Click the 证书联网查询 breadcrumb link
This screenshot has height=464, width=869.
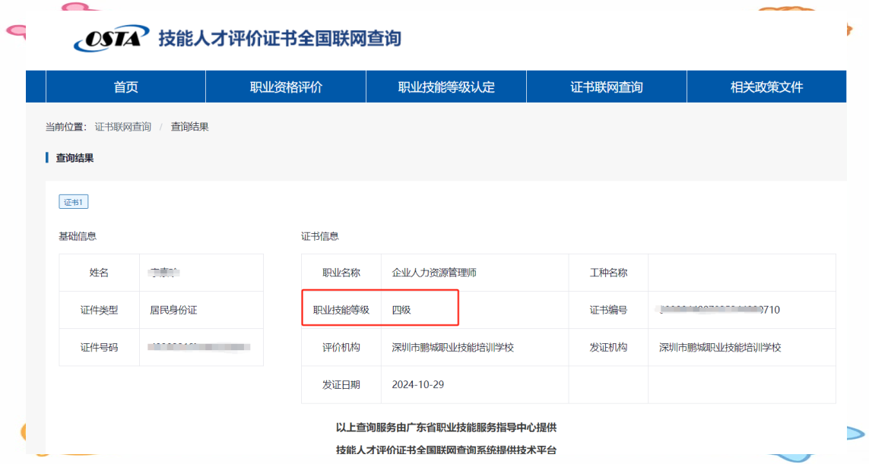click(x=123, y=127)
